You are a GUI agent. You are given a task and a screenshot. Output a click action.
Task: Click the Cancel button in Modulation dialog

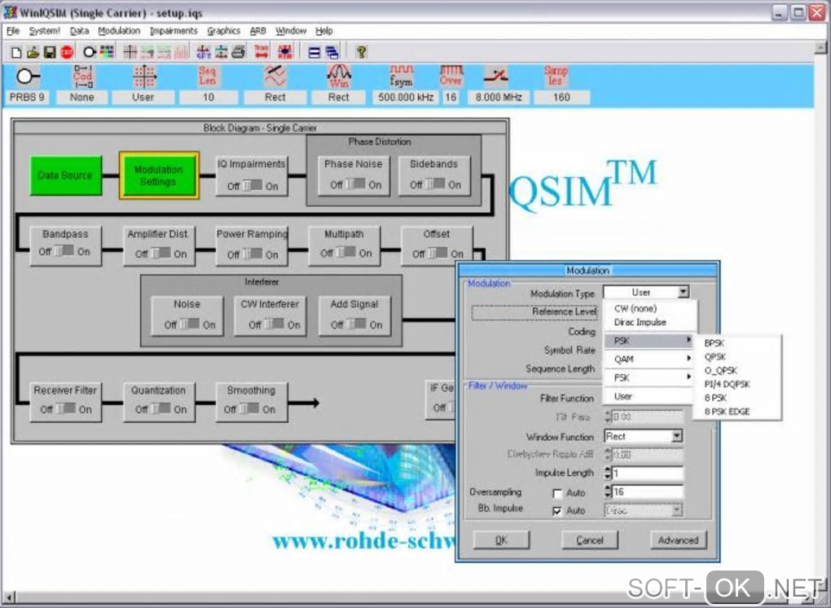[x=589, y=540]
